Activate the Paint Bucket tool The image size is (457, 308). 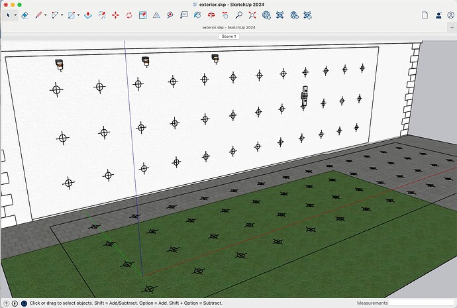pyautogui.click(x=197, y=15)
